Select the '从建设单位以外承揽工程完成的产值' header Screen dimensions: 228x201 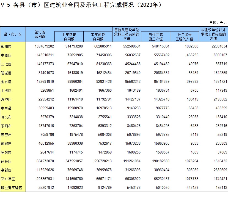[x=213, y=34]
